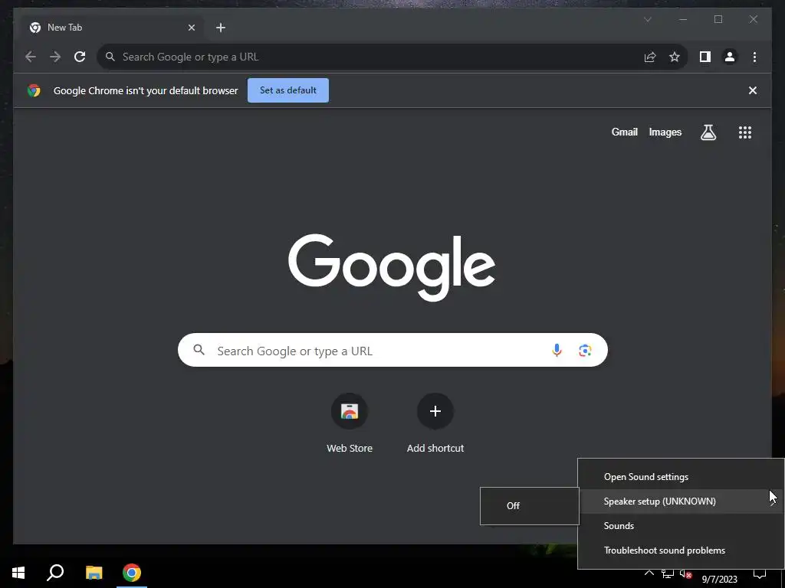The height and width of the screenshot is (588, 785).
Task: Open the Images link
Action: tap(665, 132)
